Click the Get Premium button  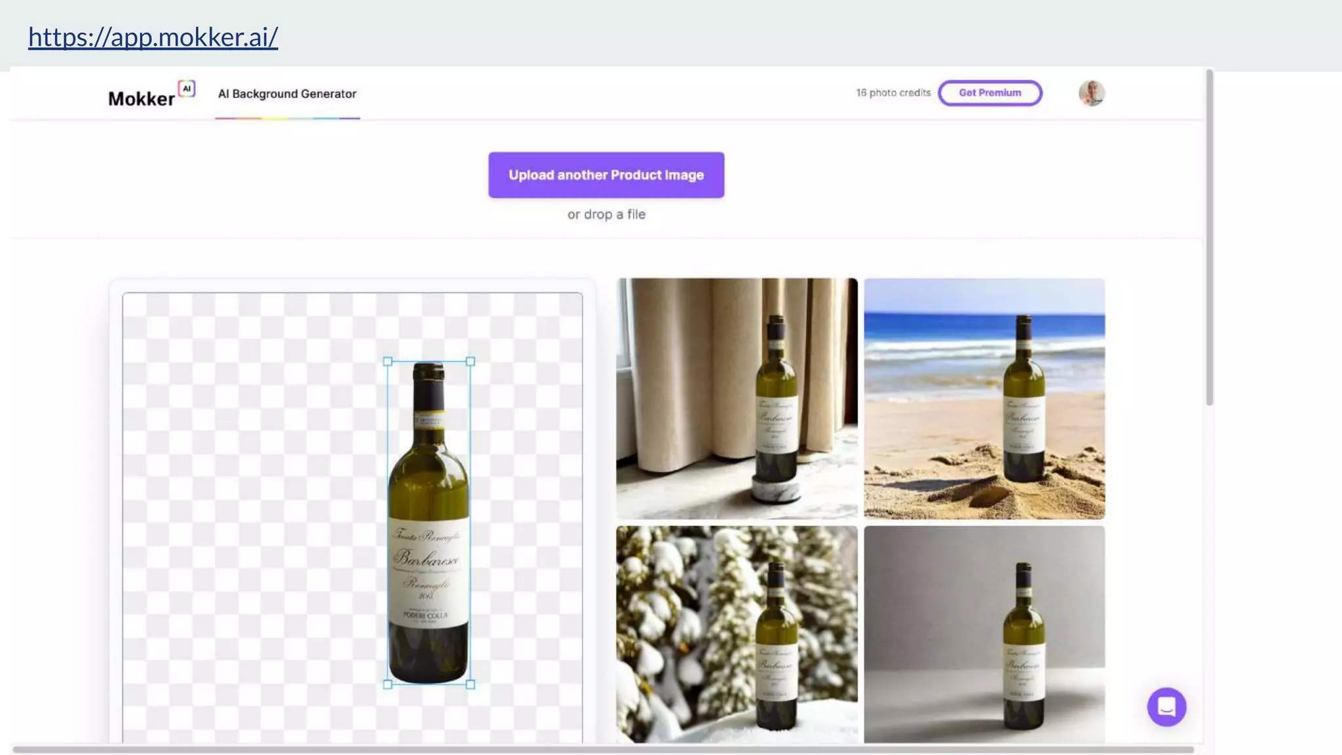tap(989, 93)
